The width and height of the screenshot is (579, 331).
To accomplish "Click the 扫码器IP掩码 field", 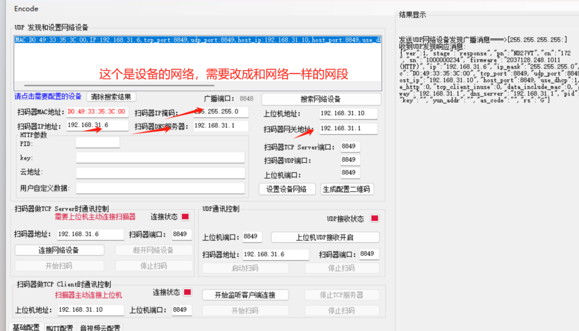I will pyautogui.click(x=221, y=112).
